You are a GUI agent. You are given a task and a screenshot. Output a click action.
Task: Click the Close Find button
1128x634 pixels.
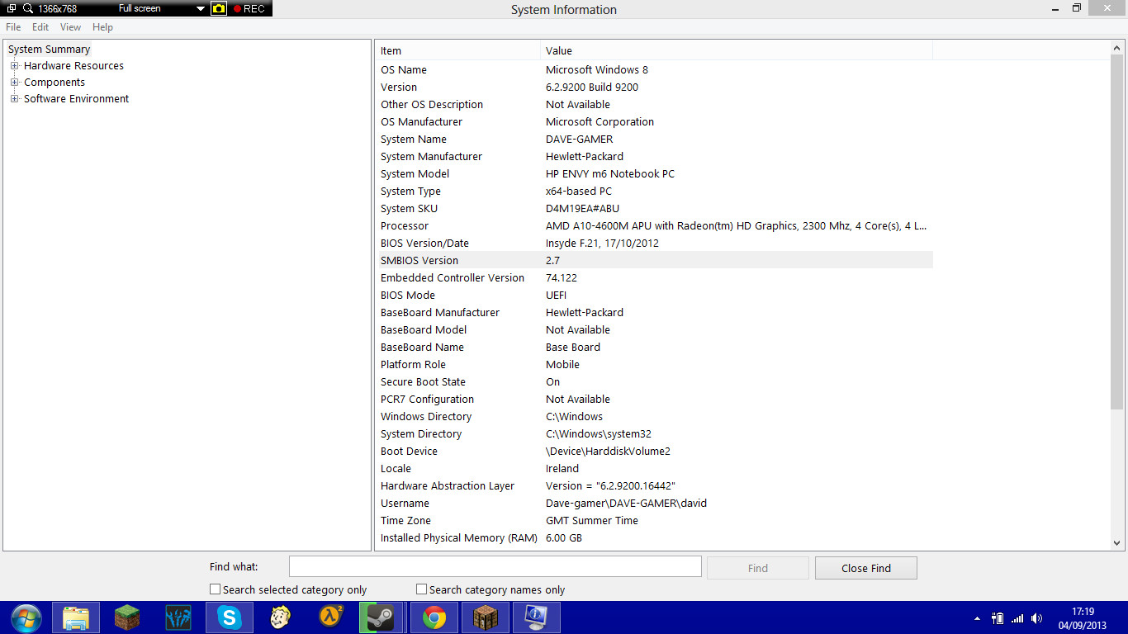click(866, 568)
